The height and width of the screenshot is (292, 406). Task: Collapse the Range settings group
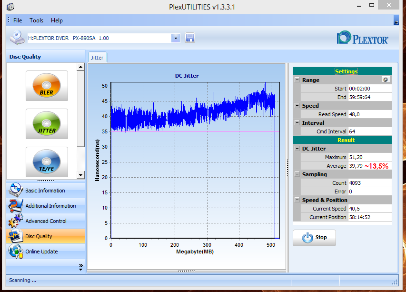coord(297,80)
